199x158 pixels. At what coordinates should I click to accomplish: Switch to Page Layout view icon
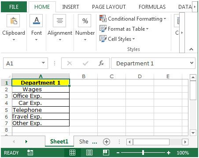coord(89,153)
